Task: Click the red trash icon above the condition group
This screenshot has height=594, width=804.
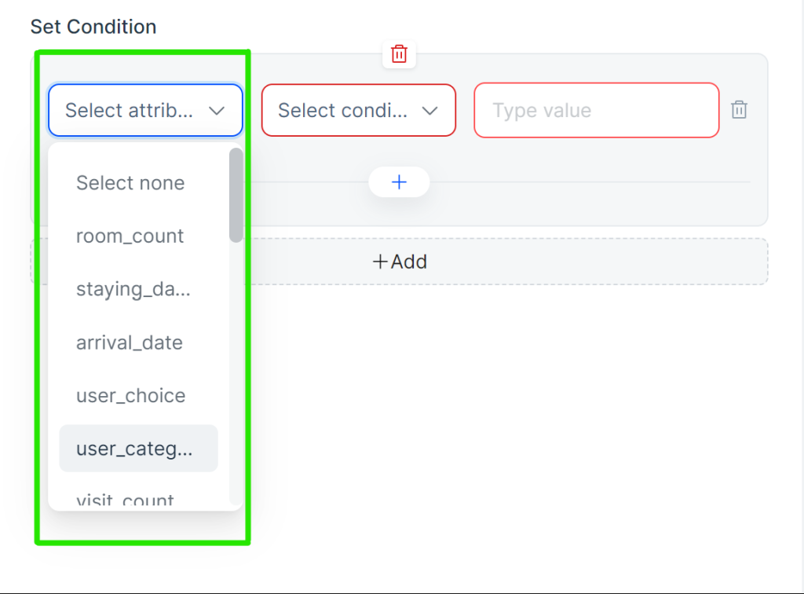Action: tap(399, 54)
